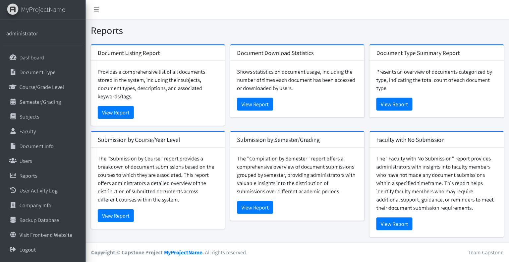The width and height of the screenshot is (509, 262).
Task: Open Reports in the sidebar menu
Action: click(x=28, y=176)
